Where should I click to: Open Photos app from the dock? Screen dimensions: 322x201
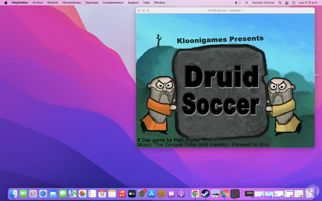pos(82,193)
